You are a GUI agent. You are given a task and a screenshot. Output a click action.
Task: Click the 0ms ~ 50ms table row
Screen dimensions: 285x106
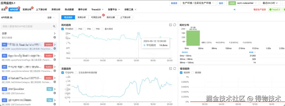(218, 56)
